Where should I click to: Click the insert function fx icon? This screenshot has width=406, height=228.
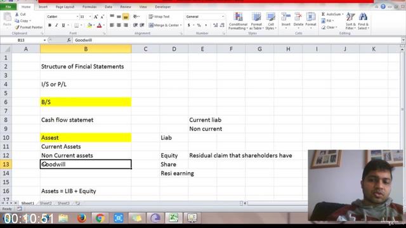pos(69,40)
